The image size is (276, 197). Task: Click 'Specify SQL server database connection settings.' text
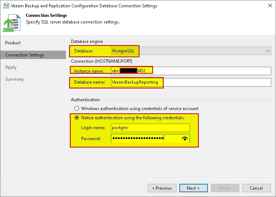pos(73,22)
